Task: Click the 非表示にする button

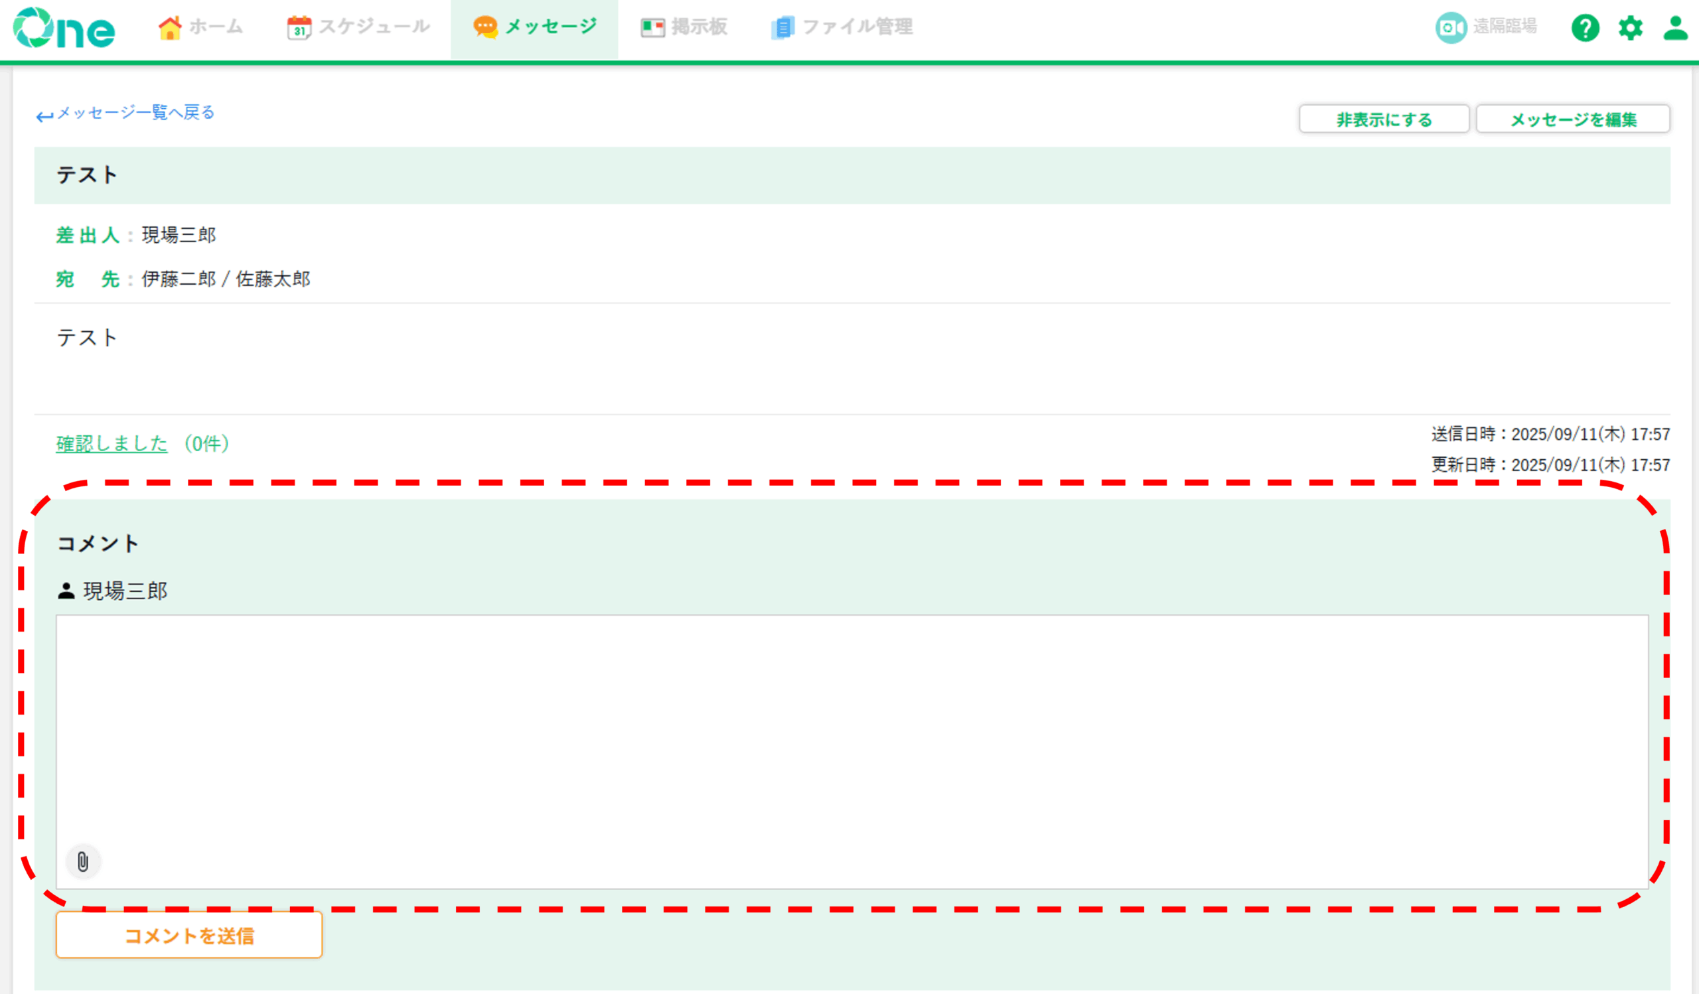Action: [1384, 119]
